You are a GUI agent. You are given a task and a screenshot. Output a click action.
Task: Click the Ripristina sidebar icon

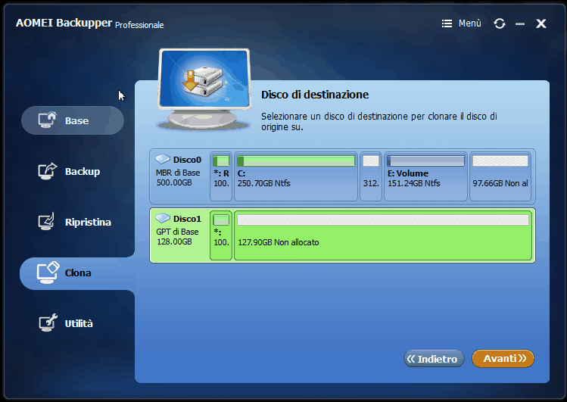click(x=47, y=221)
